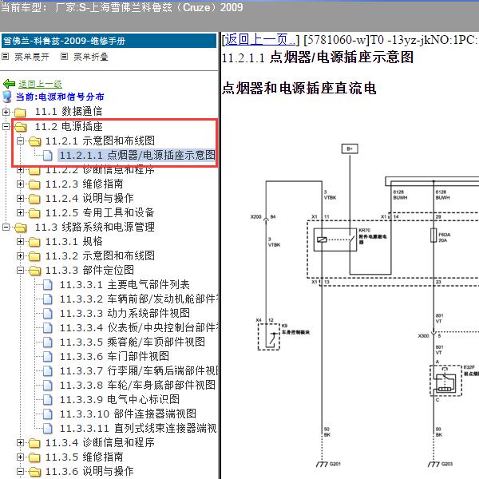Click folder icon for 11.3.4 诊断信息和程序
Viewport: 479px width, 479px height.
[x=34, y=442]
